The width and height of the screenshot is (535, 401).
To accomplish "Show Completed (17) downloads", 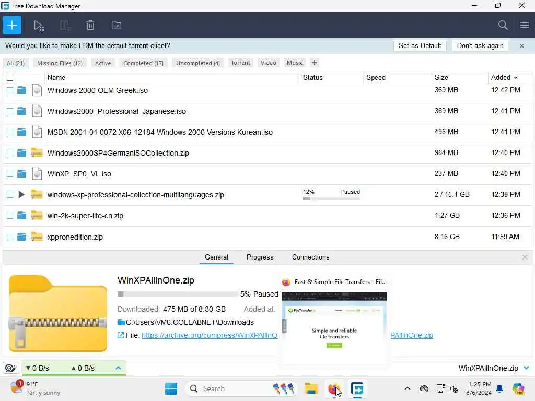I will pyautogui.click(x=143, y=63).
